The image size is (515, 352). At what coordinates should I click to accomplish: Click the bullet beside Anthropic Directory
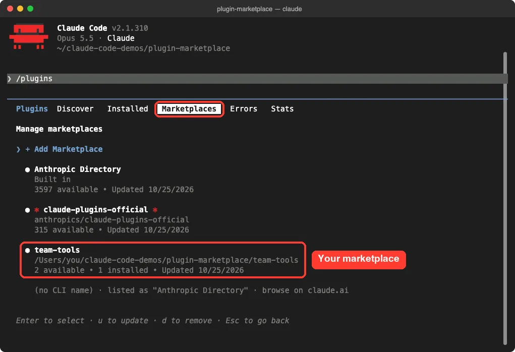(28, 170)
